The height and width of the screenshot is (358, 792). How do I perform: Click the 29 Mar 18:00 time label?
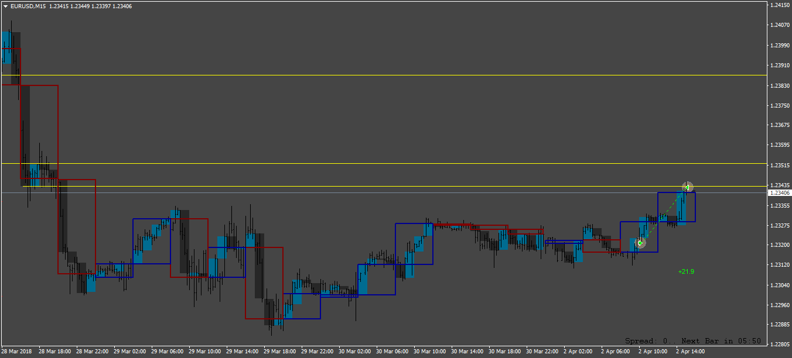(x=280, y=352)
